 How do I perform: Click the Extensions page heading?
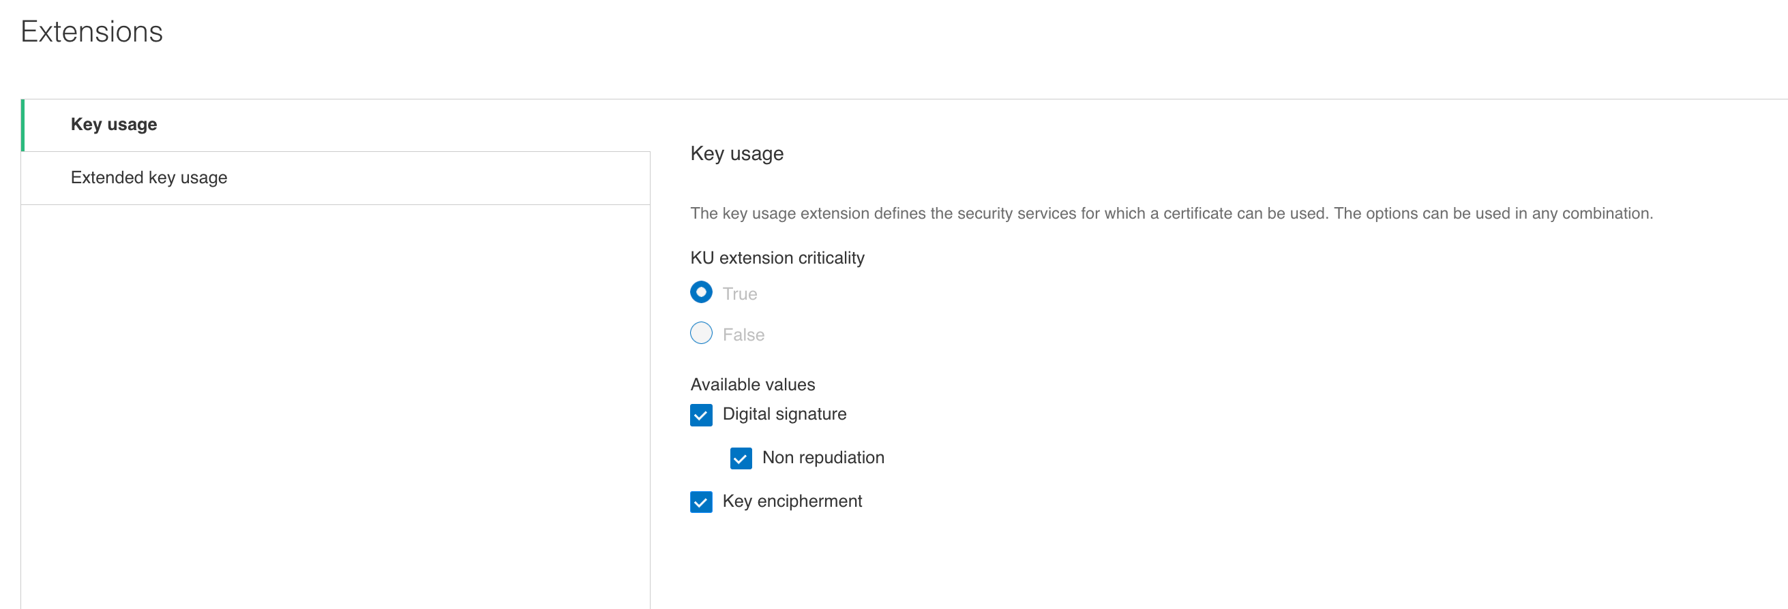tap(91, 32)
